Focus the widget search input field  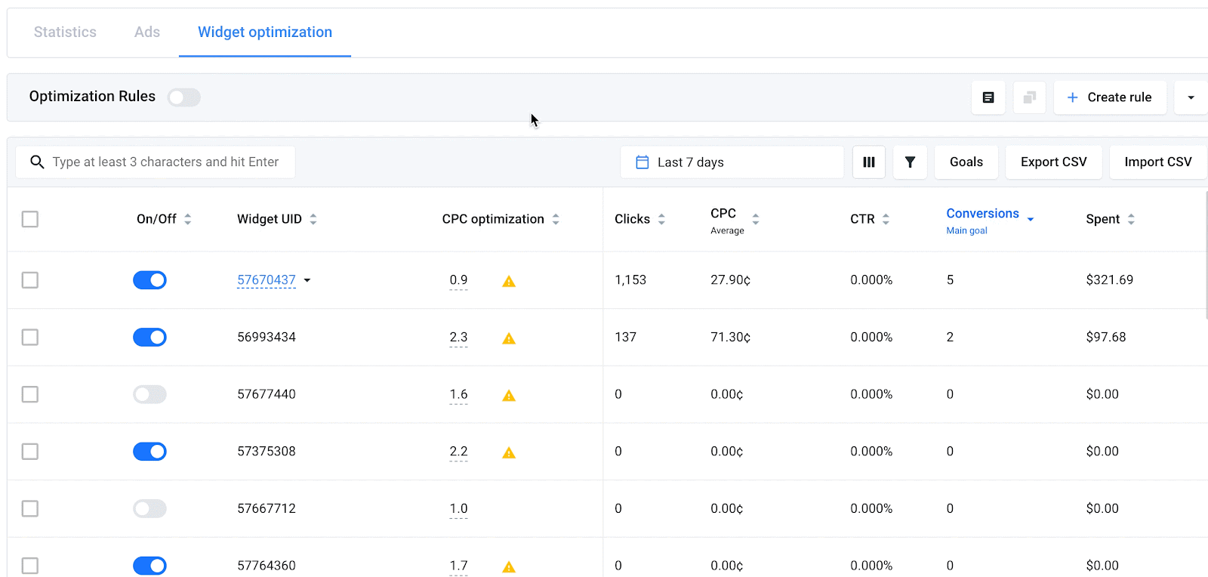(166, 162)
